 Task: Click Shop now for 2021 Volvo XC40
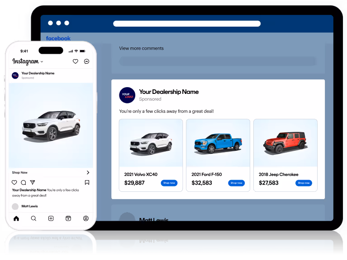click(x=169, y=183)
